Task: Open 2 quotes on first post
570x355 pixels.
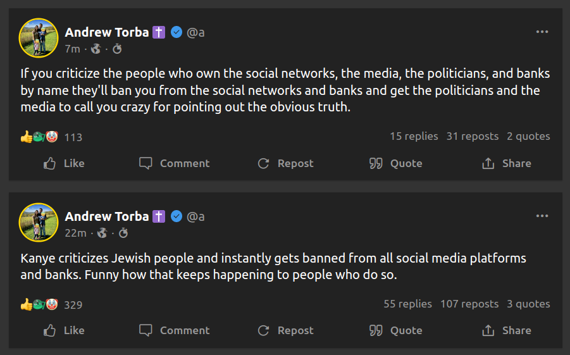Action: [x=528, y=136]
